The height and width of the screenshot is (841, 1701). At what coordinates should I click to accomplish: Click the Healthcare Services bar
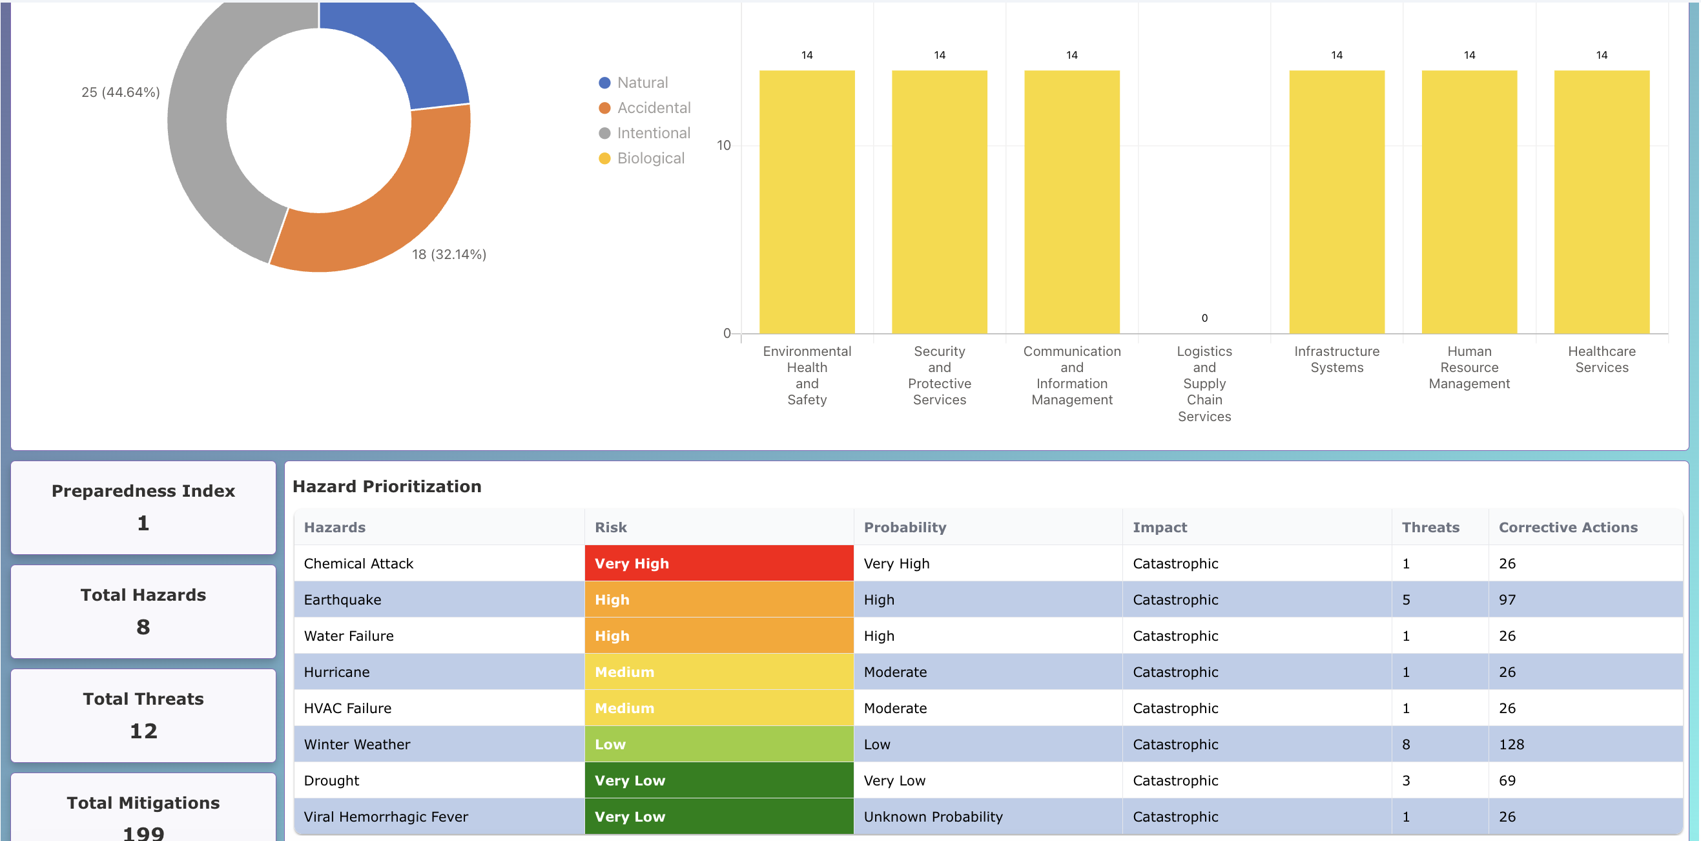point(1601,202)
